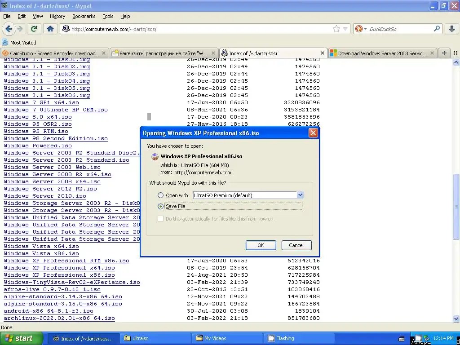
Task: Switch to My Videos taskbar window
Action: [x=228, y=338]
